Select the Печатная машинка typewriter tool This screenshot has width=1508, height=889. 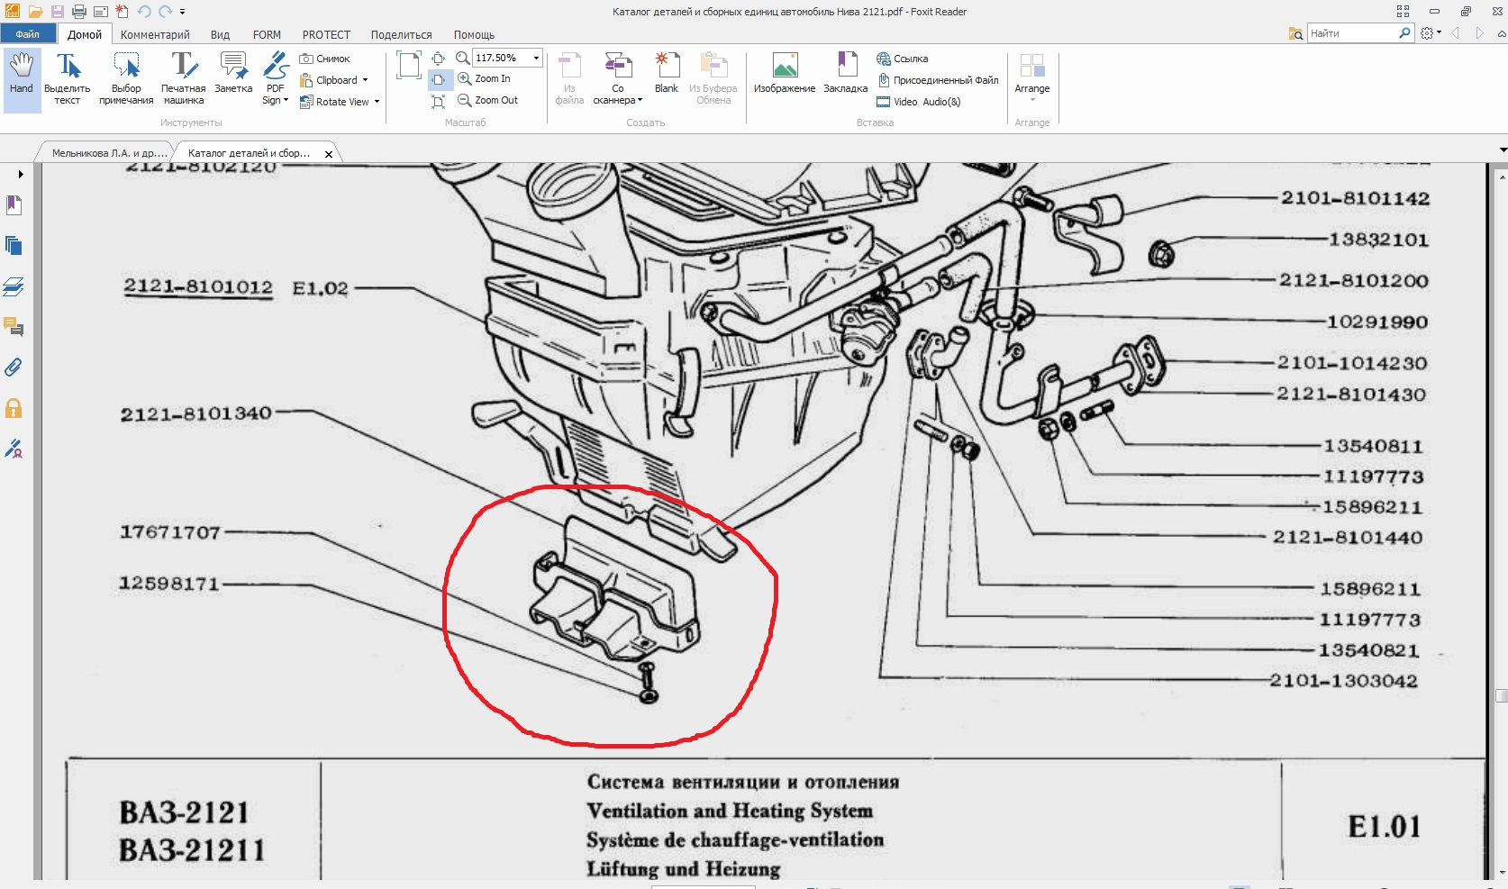pos(184,79)
